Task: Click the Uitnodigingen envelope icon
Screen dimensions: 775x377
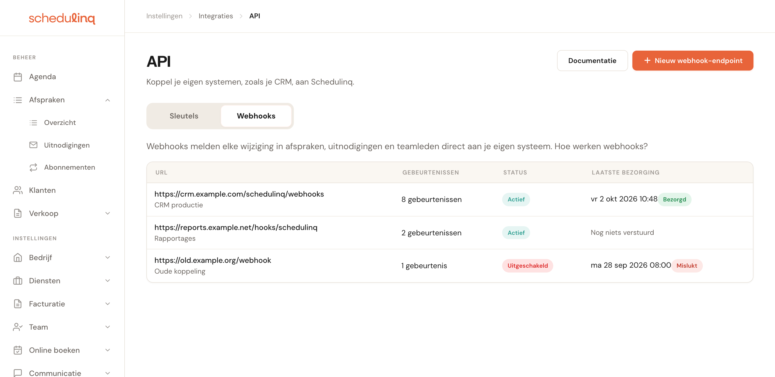Action: 33,145
